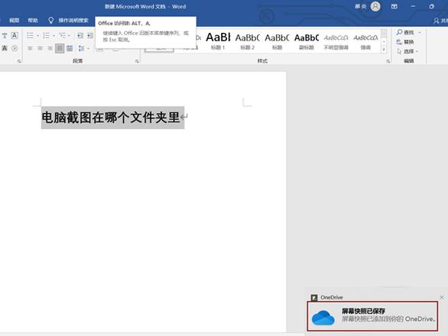448x336 pixels.
Task: Apply the 强调 style
Action: [365, 41]
